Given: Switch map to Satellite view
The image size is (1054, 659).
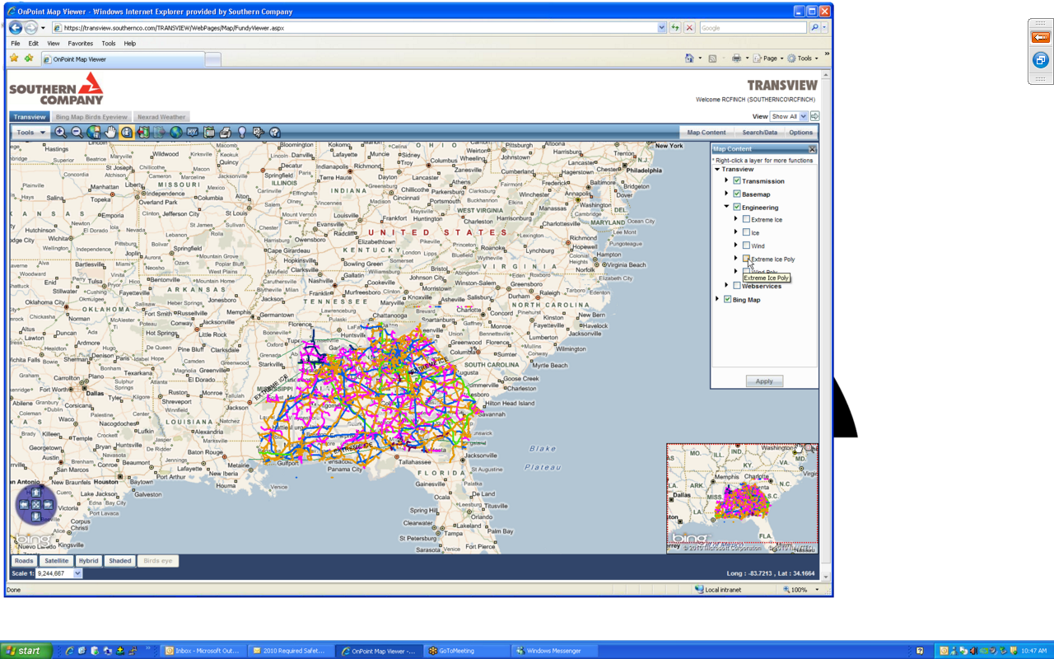Looking at the screenshot, I should (57, 561).
